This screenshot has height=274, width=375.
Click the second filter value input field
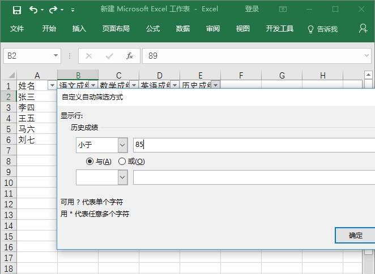(x=254, y=177)
